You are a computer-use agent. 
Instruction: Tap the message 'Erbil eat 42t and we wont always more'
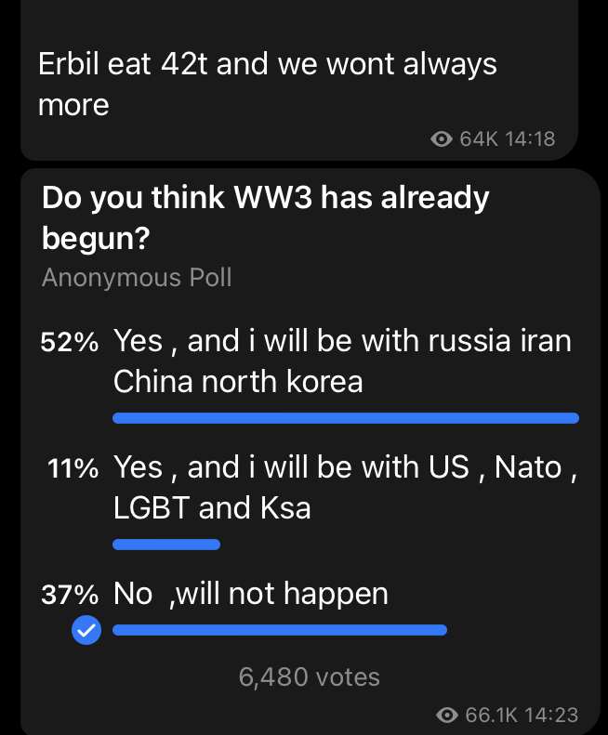click(x=268, y=84)
